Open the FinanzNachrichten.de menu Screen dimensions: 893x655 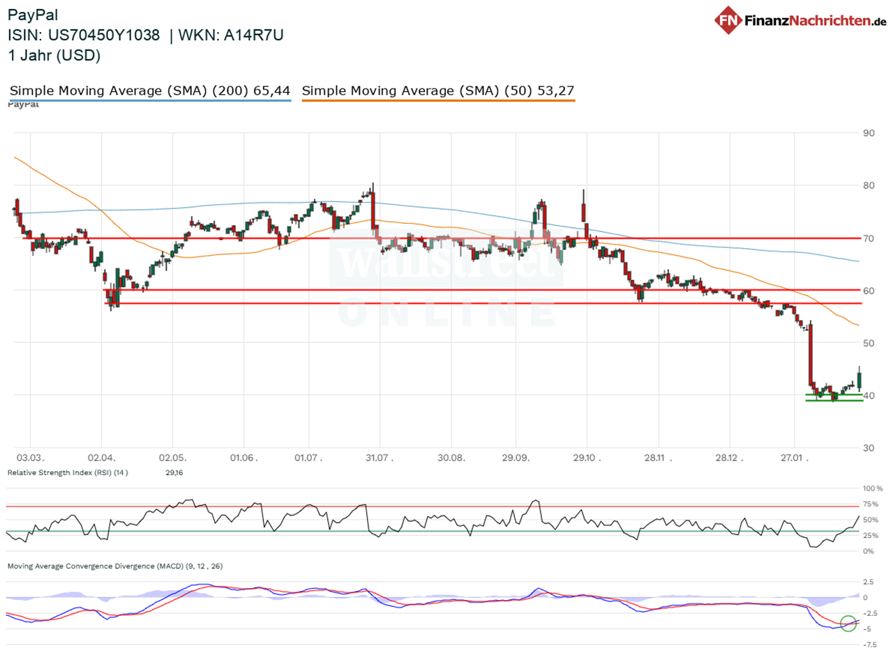(x=809, y=20)
